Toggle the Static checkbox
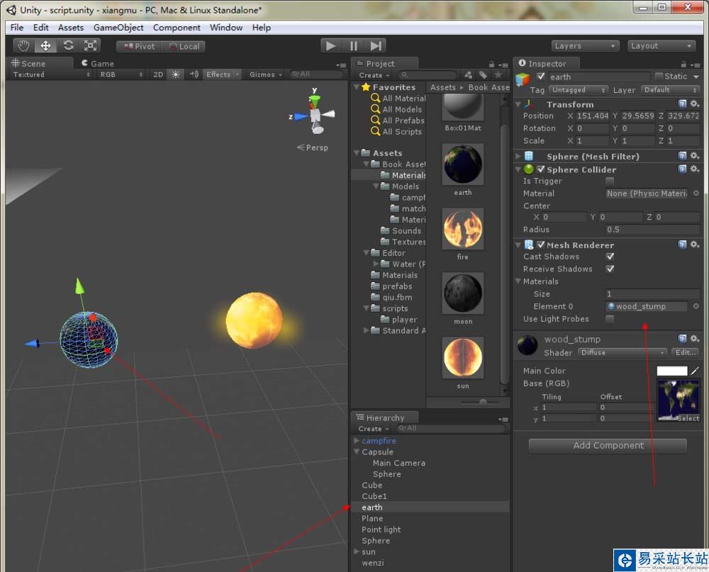The height and width of the screenshot is (572, 709). pos(659,76)
